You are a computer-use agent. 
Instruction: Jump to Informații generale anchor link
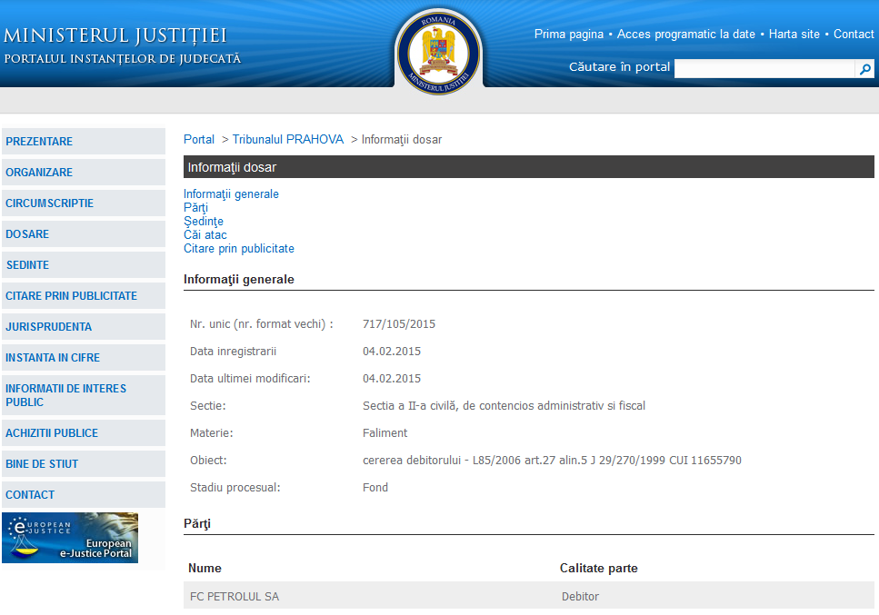(231, 193)
